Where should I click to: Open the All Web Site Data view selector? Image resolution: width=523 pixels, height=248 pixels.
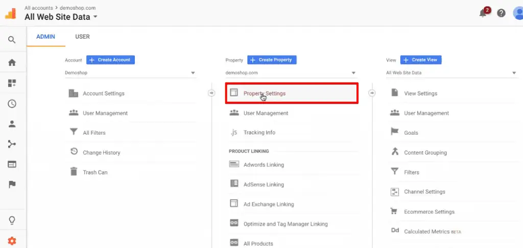(61, 17)
